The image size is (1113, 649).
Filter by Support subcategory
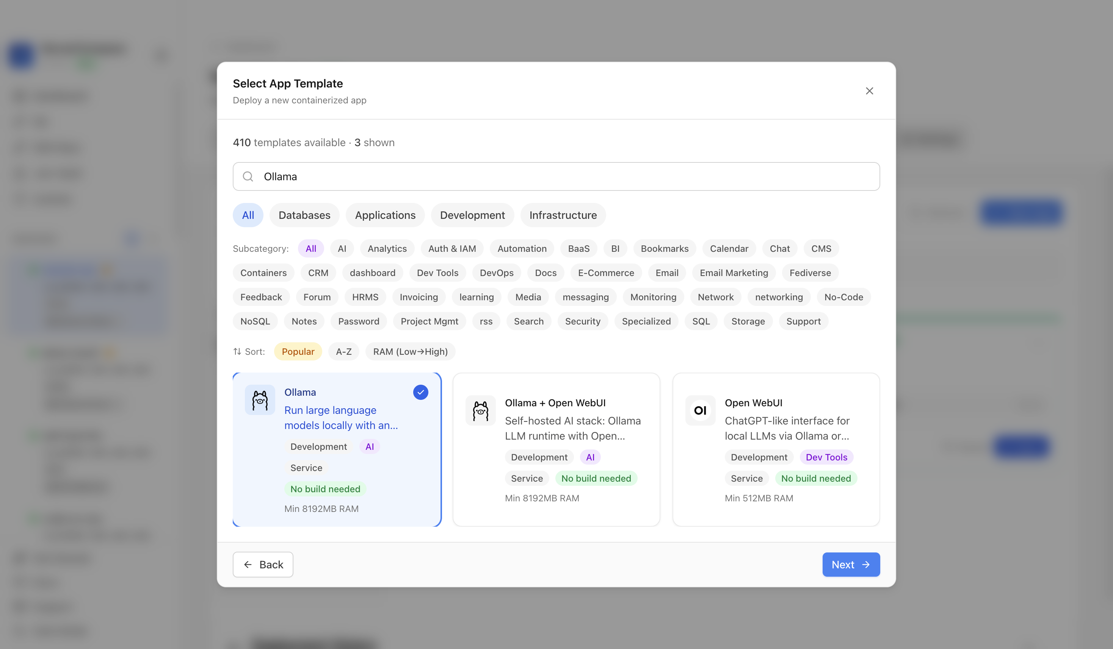803,321
